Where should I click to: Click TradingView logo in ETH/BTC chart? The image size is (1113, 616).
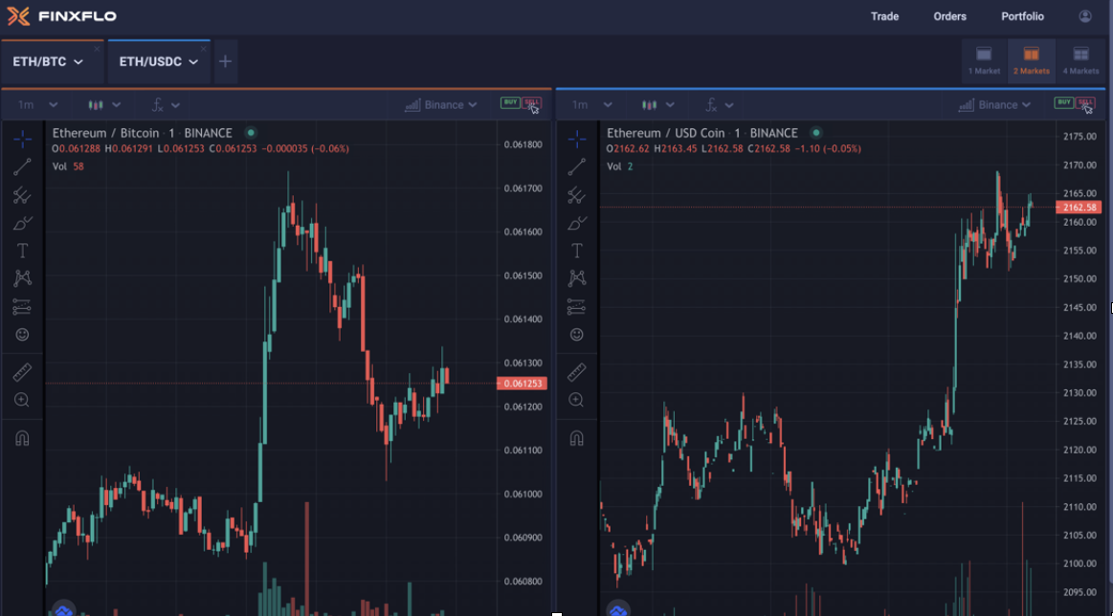(x=64, y=609)
